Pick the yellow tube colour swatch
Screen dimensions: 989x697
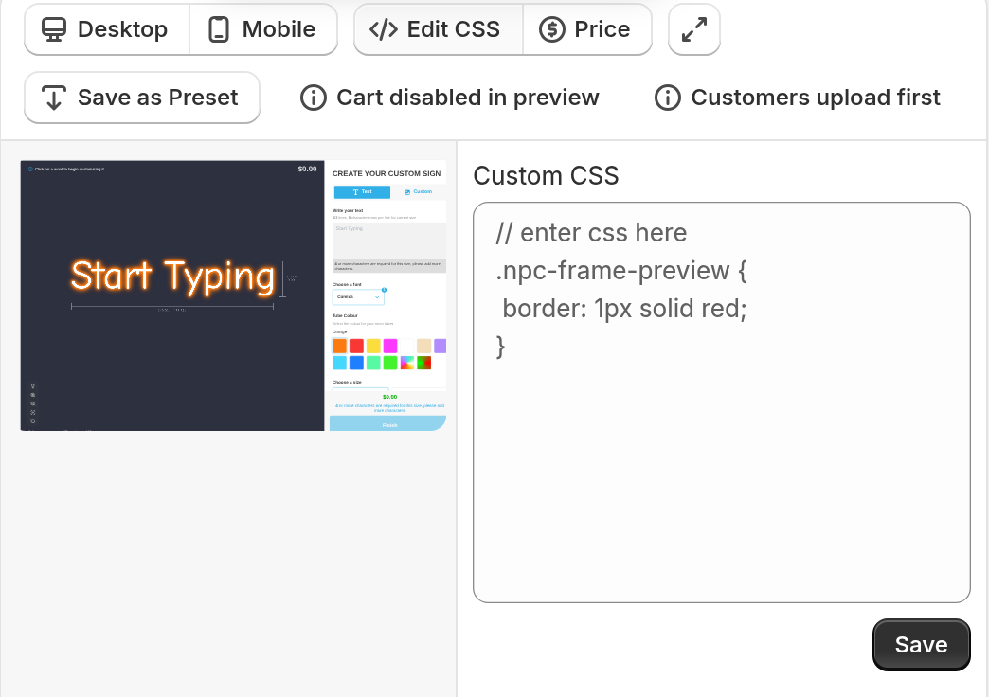(373, 346)
